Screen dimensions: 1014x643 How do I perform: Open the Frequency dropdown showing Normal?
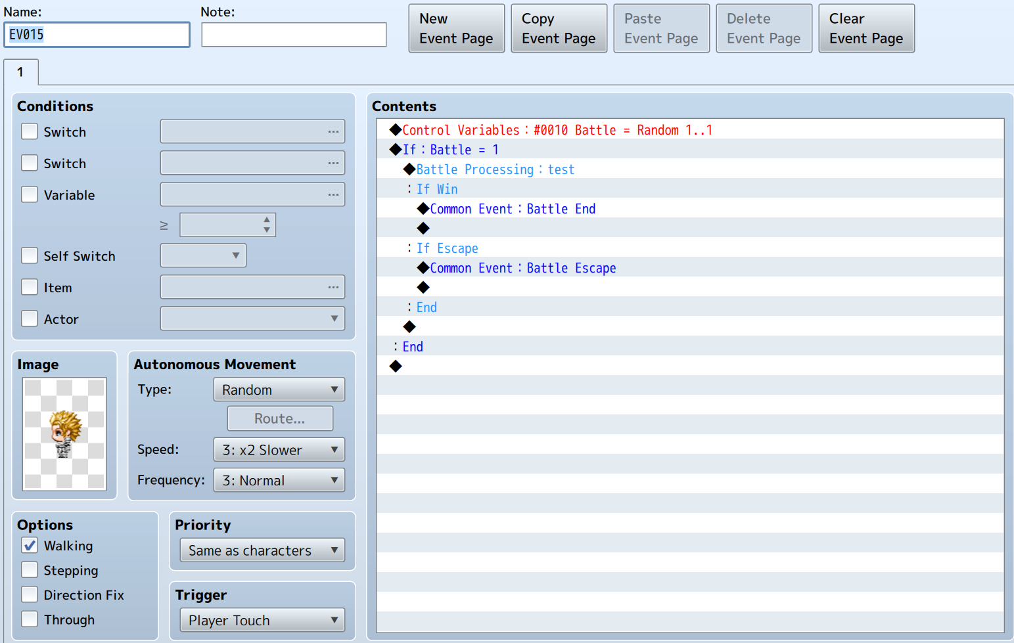279,480
